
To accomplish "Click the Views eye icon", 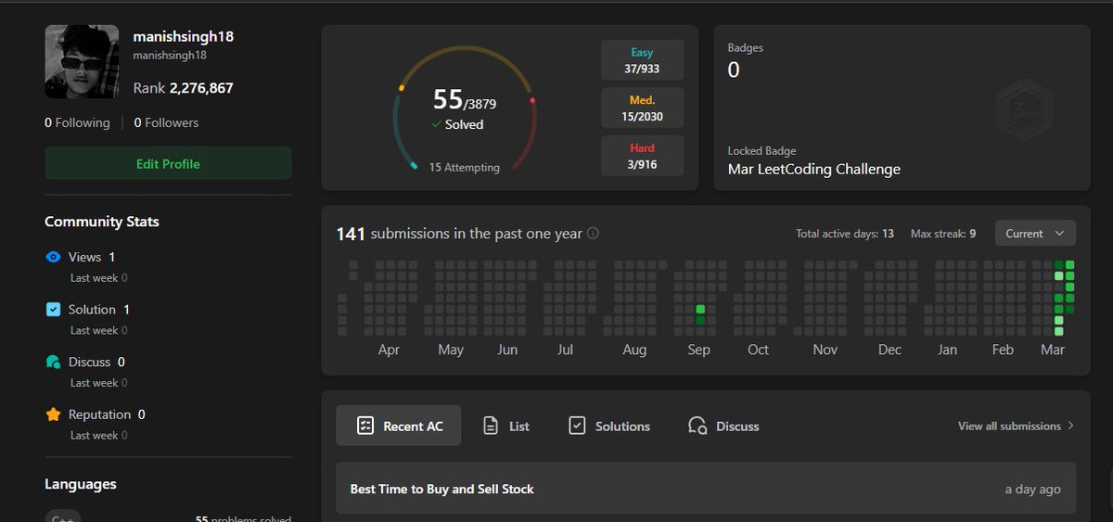I will tap(53, 257).
